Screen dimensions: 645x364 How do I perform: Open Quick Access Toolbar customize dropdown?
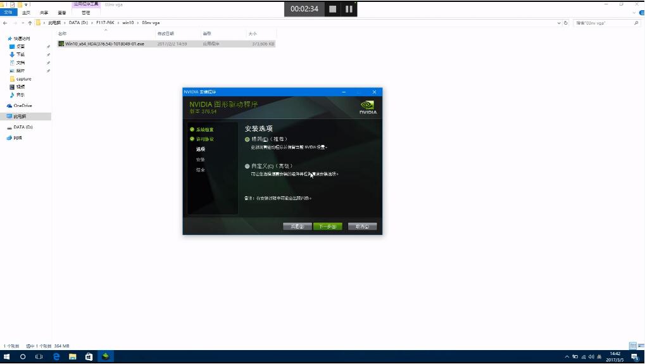pos(27,4)
